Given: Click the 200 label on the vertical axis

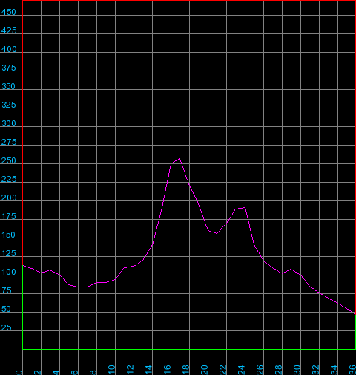Looking at the screenshot, I should 9,198.
